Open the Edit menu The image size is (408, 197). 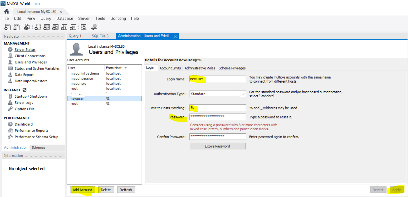pyautogui.click(x=18, y=18)
